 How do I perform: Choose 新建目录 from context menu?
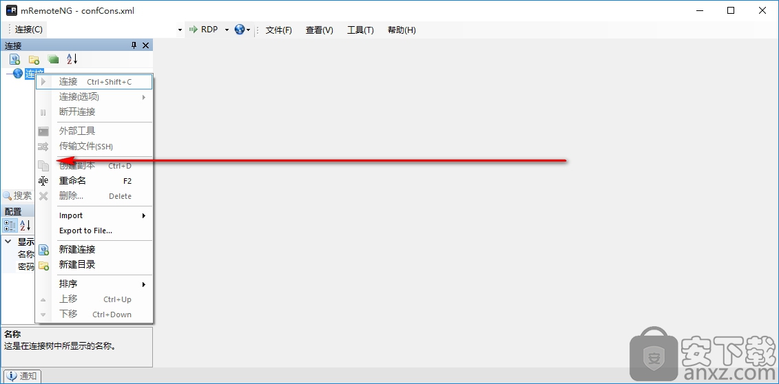point(94,264)
